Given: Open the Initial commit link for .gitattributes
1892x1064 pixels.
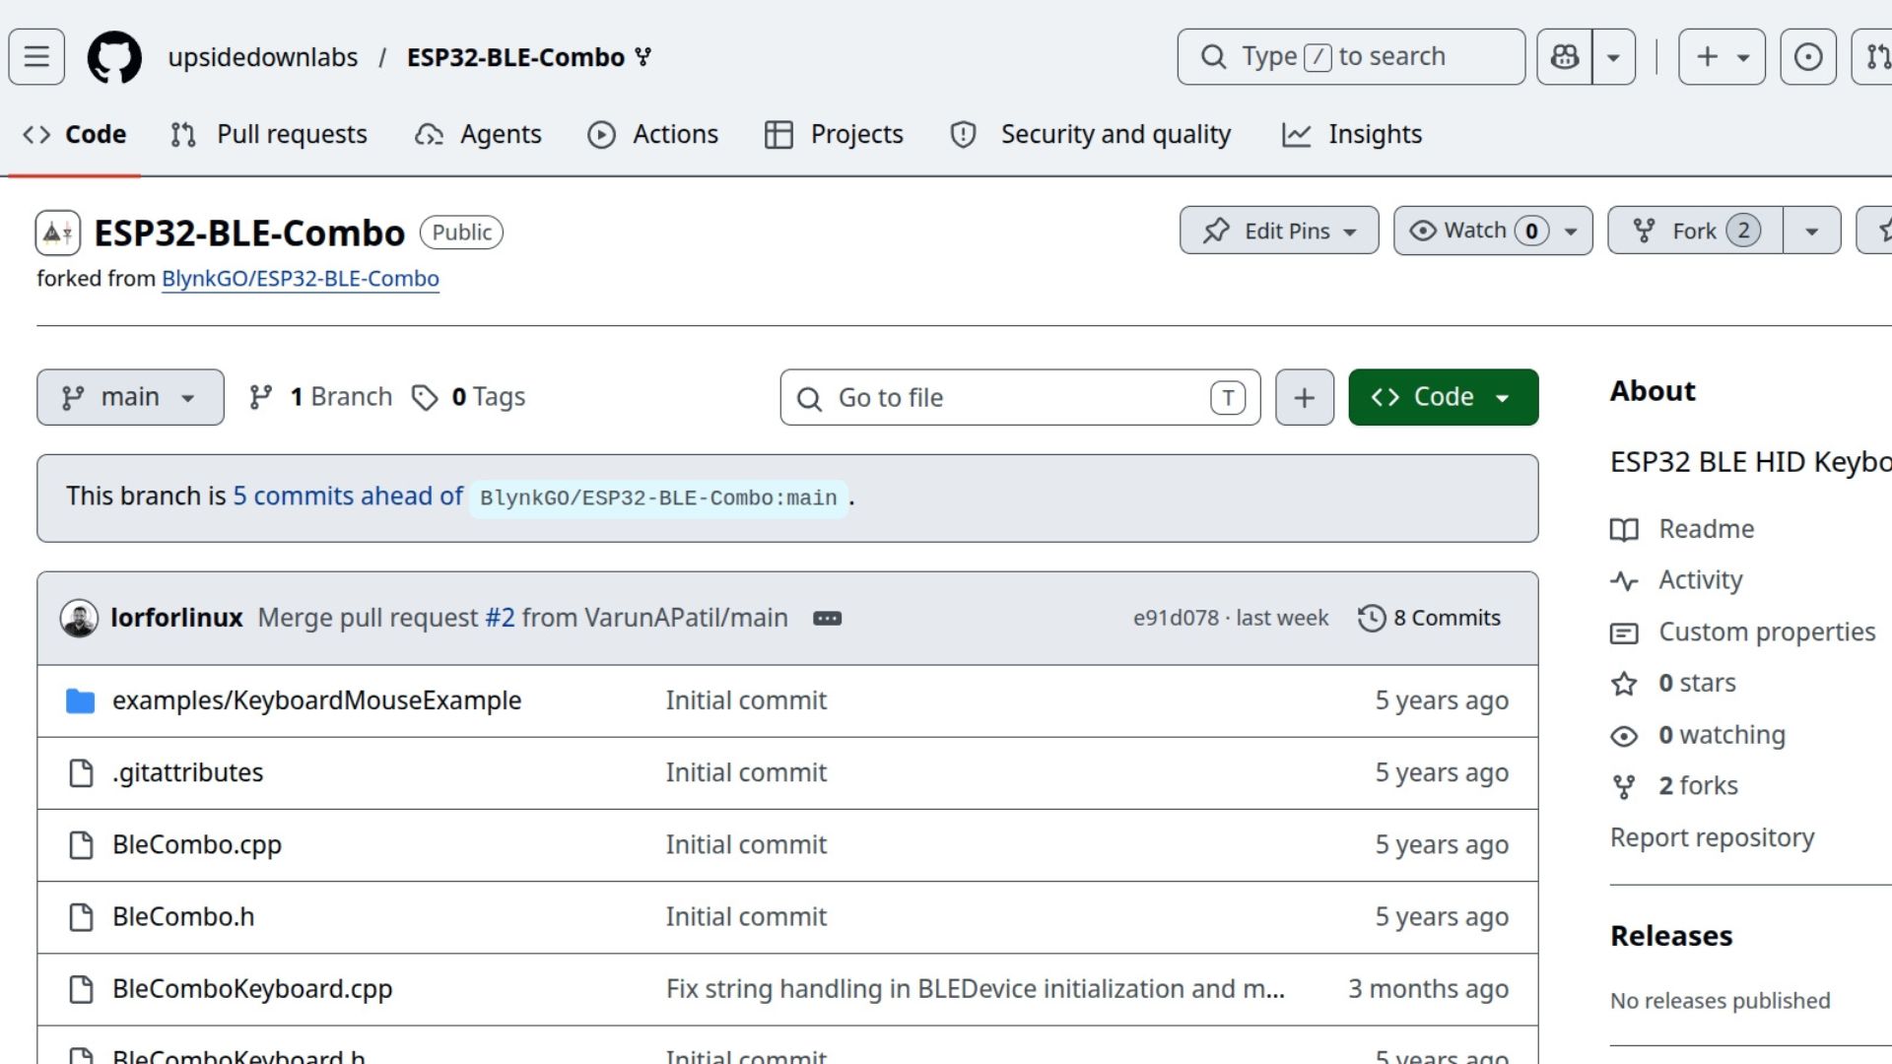Looking at the screenshot, I should (746, 772).
